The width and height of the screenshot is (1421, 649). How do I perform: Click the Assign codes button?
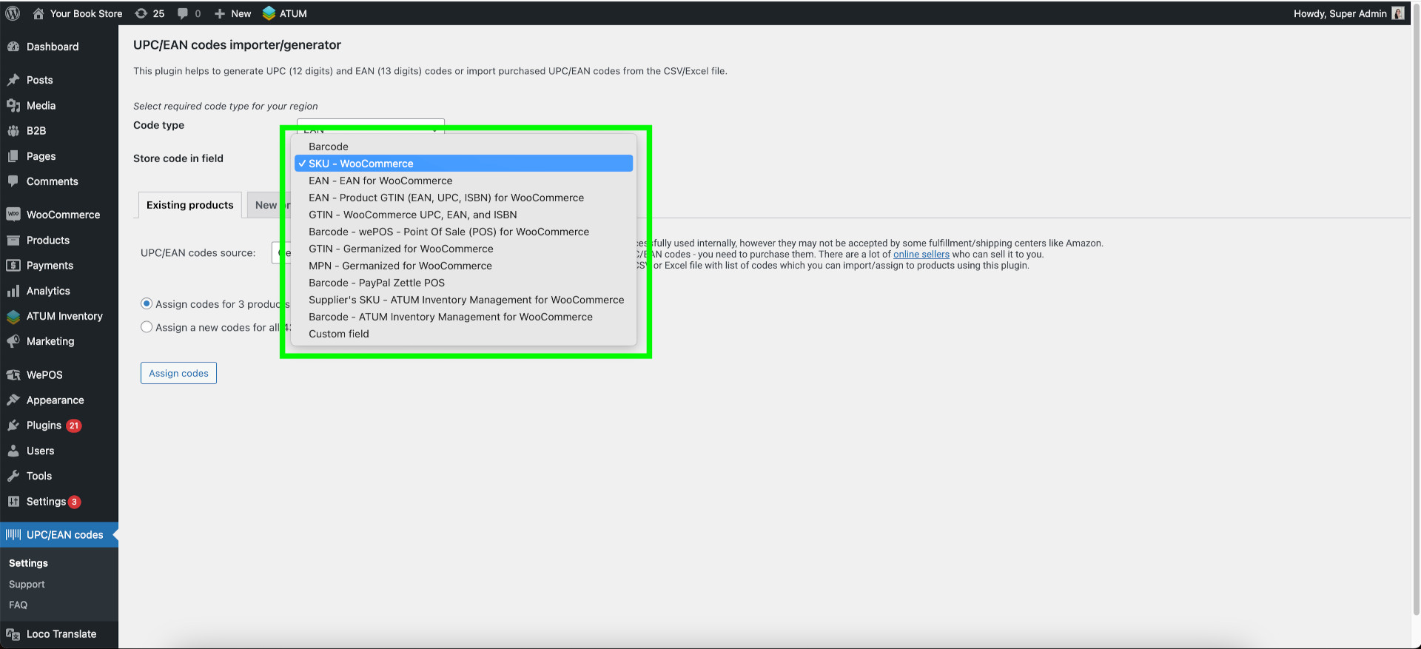coord(178,373)
